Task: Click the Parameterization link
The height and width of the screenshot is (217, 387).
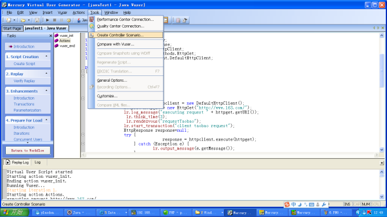Action: [x=27, y=111]
